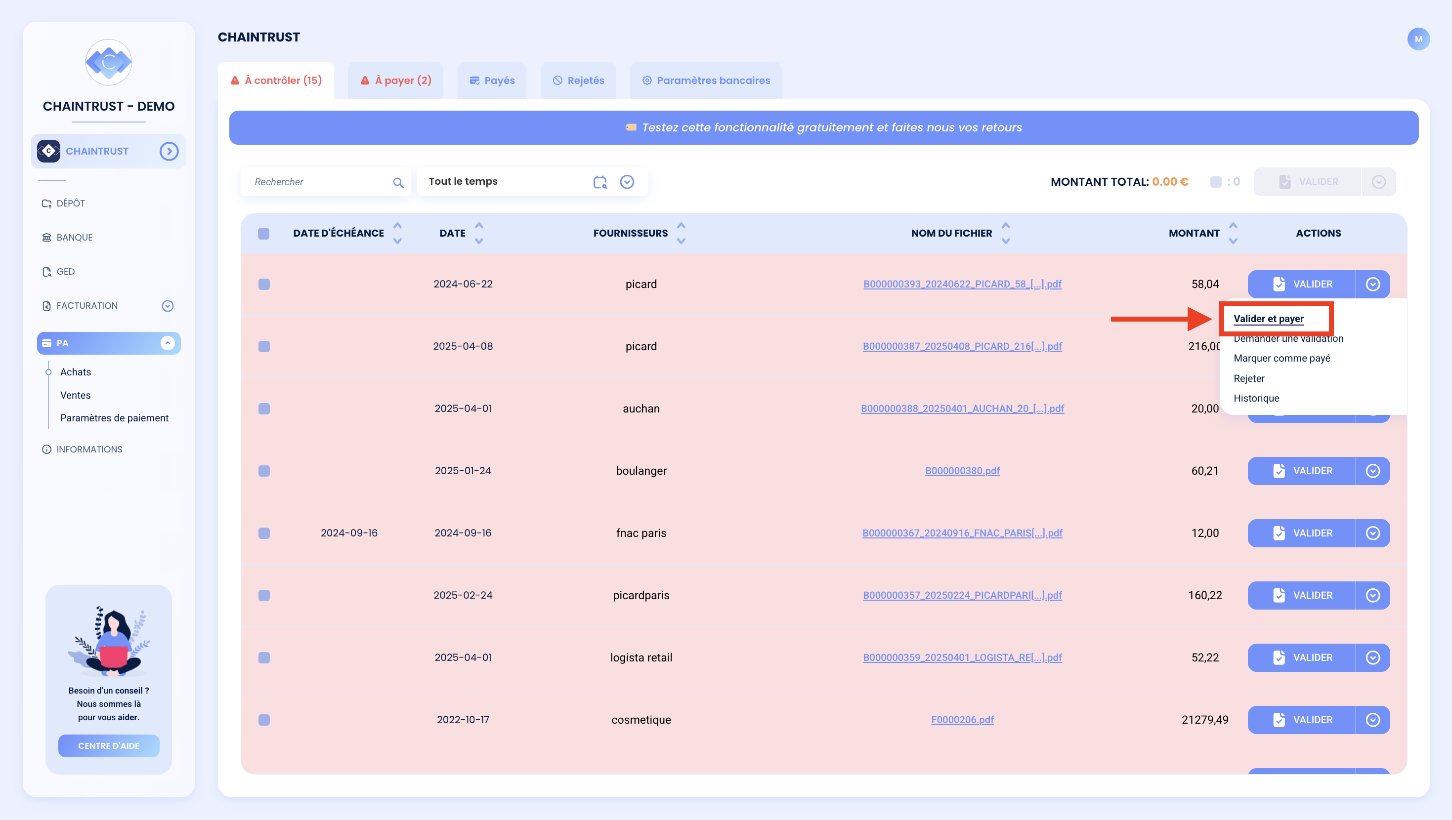Select Valider et payer menu option

[1268, 319]
